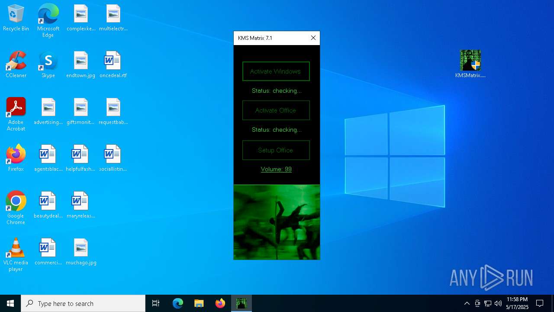Open the Windows Start menu

click(x=10, y=303)
